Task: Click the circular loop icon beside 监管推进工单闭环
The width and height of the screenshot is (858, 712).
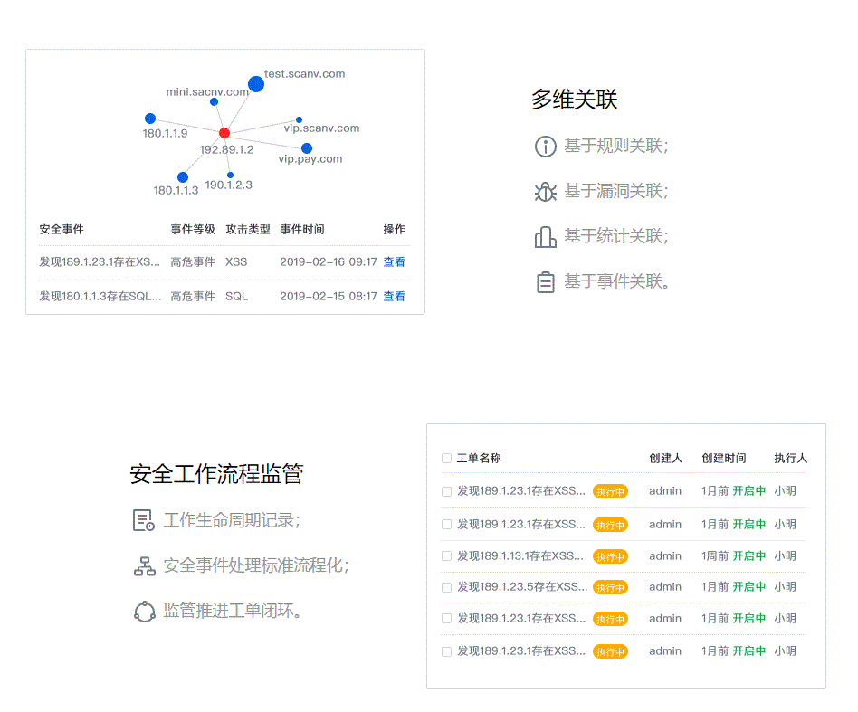Action: (x=144, y=612)
